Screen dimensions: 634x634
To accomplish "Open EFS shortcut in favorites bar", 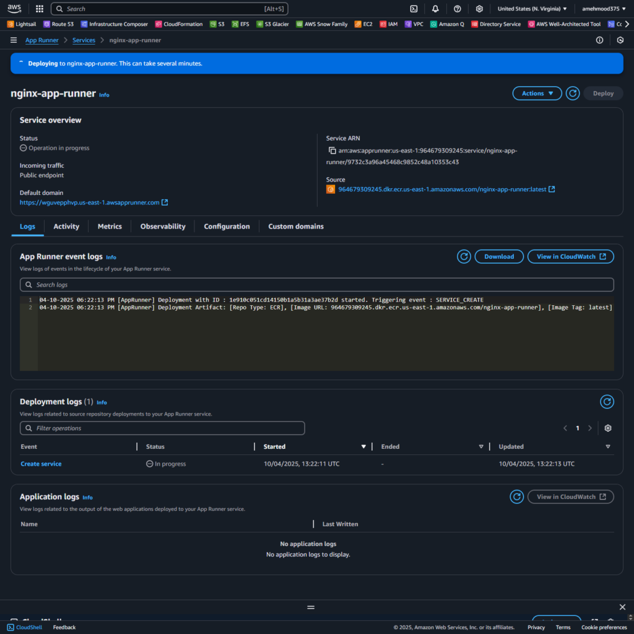I will (241, 24).
